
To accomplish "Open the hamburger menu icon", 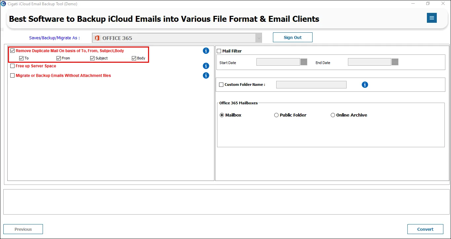I will (x=432, y=18).
